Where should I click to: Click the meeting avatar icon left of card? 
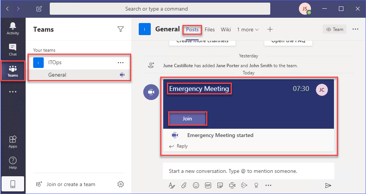point(151,92)
